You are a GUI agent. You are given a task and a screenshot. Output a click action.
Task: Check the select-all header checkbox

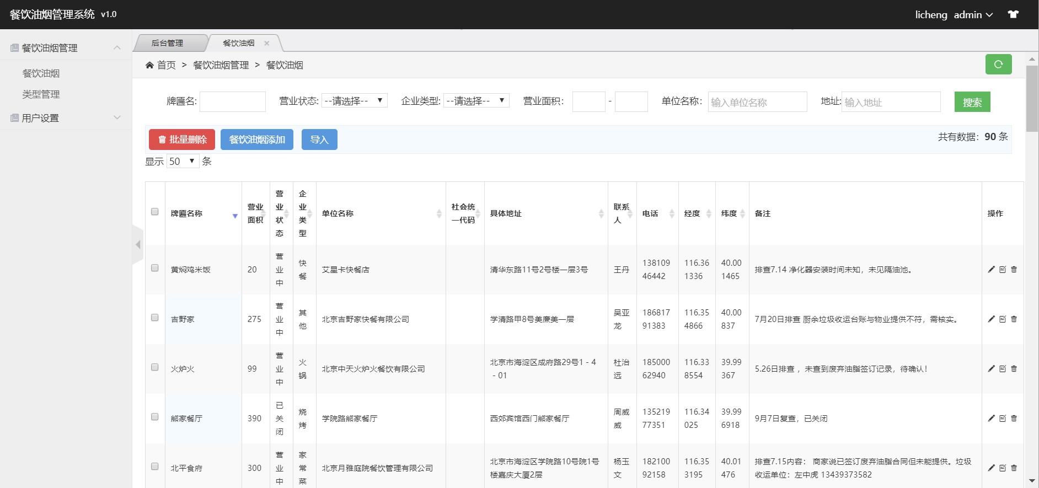(155, 212)
